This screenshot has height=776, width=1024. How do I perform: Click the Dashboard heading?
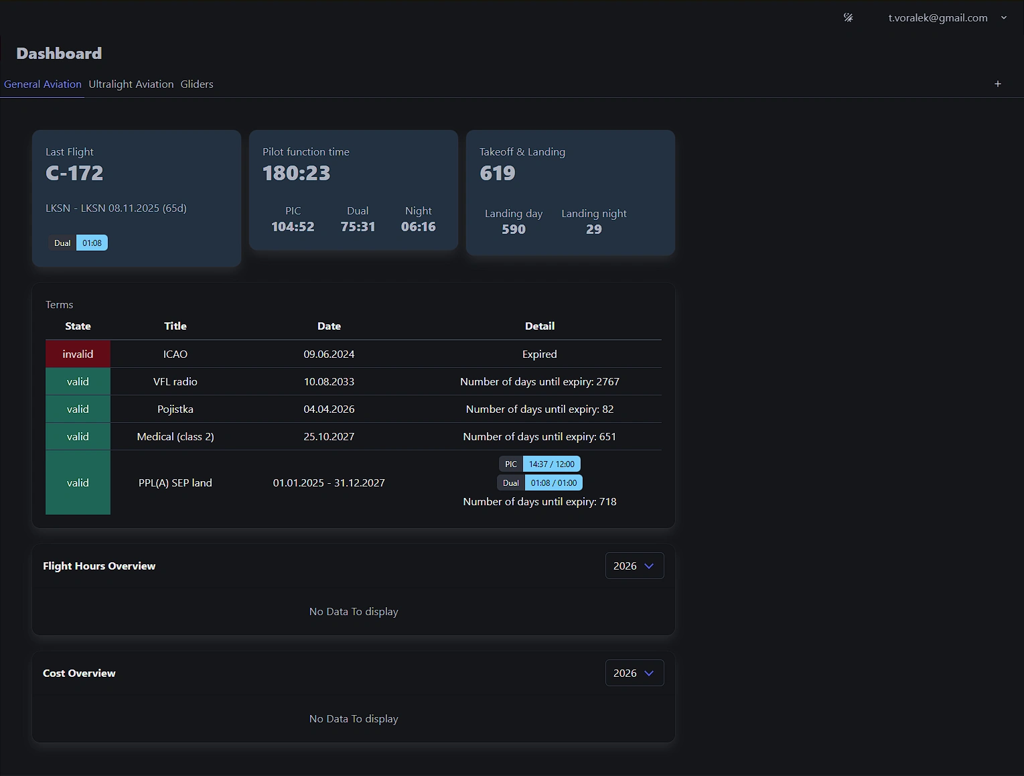coord(59,53)
